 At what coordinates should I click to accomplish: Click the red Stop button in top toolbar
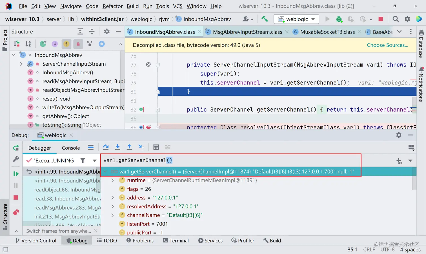[x=381, y=19]
